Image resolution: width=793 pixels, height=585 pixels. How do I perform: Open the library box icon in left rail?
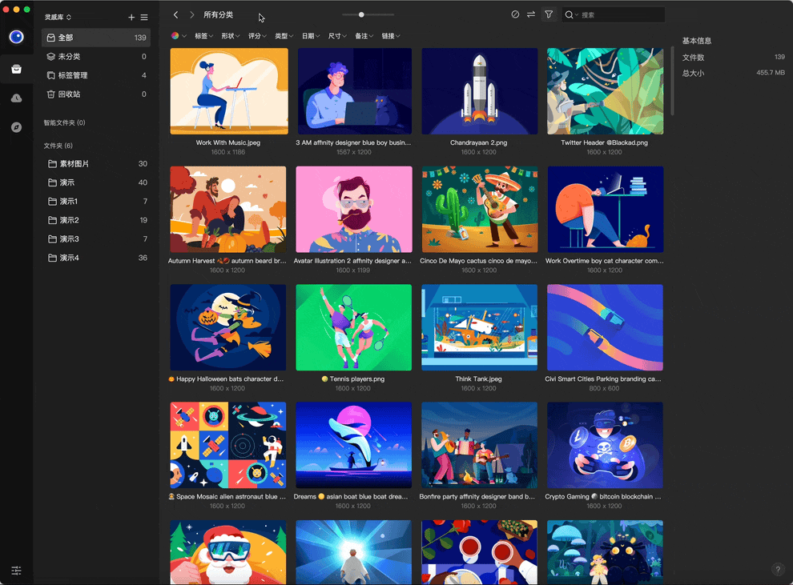click(16, 69)
